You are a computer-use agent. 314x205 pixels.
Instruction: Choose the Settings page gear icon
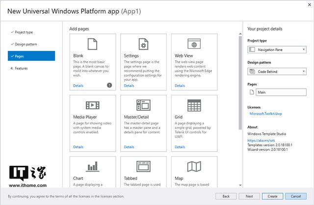(x=143, y=45)
